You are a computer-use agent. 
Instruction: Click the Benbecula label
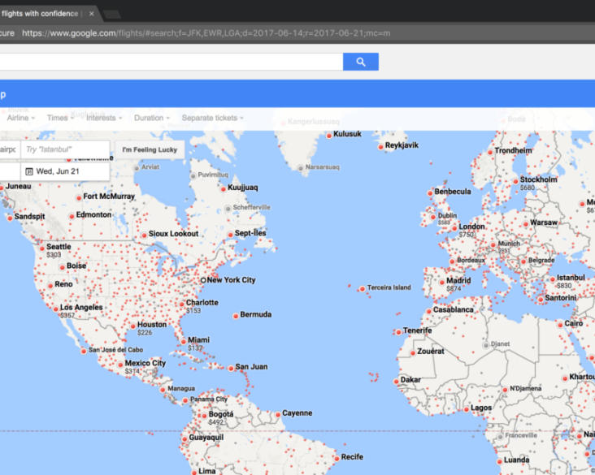tap(453, 192)
